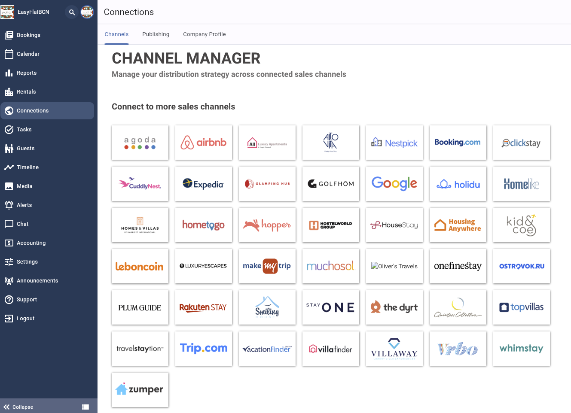This screenshot has width=571, height=413.
Task: Open the Oliver's Travels channel
Action: (x=394, y=266)
